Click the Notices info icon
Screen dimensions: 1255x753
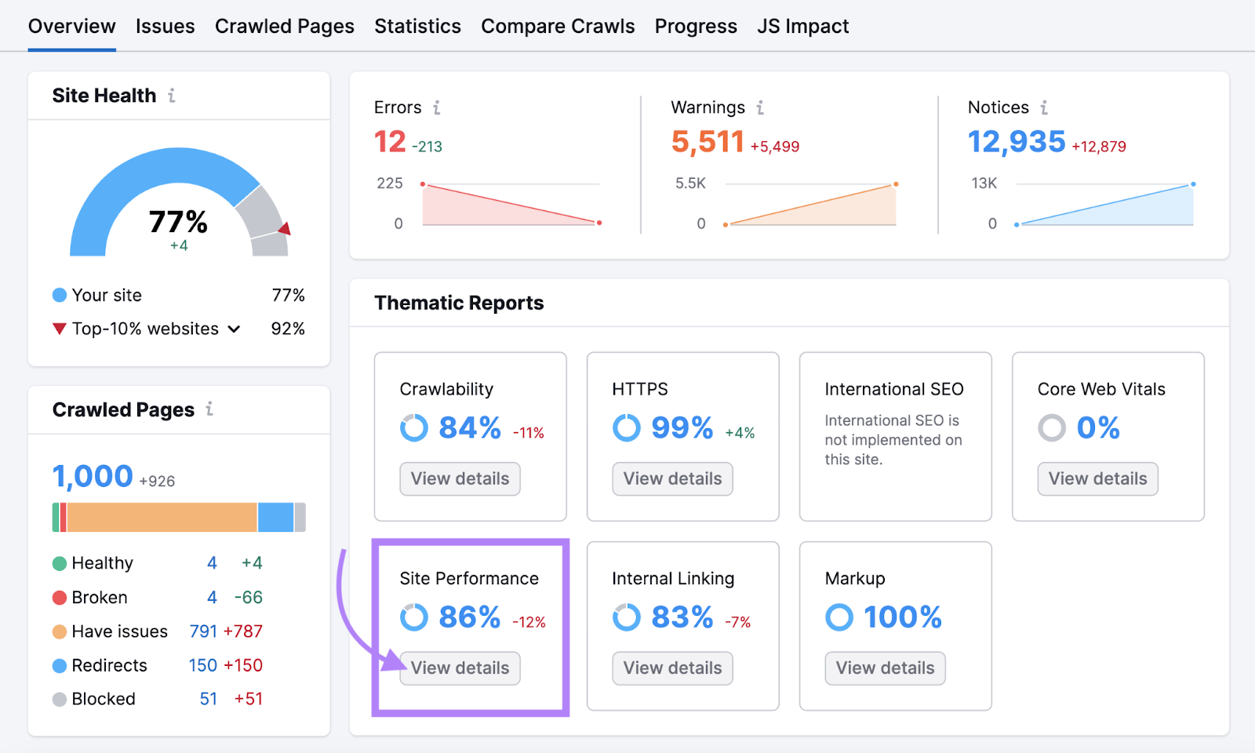pyautogui.click(x=1044, y=107)
